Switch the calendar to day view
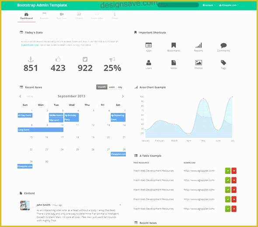This screenshot has height=227, width=258. tap(120, 87)
